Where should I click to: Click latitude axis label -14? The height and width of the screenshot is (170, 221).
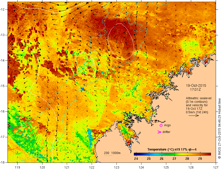(3, 60)
